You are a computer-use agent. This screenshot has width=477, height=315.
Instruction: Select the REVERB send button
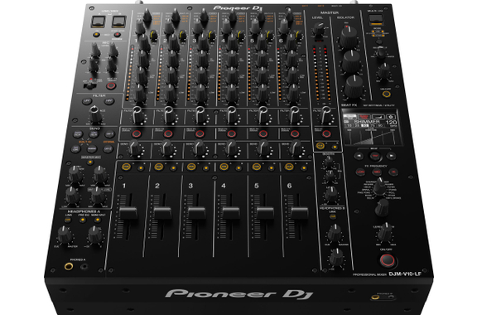[92, 149]
